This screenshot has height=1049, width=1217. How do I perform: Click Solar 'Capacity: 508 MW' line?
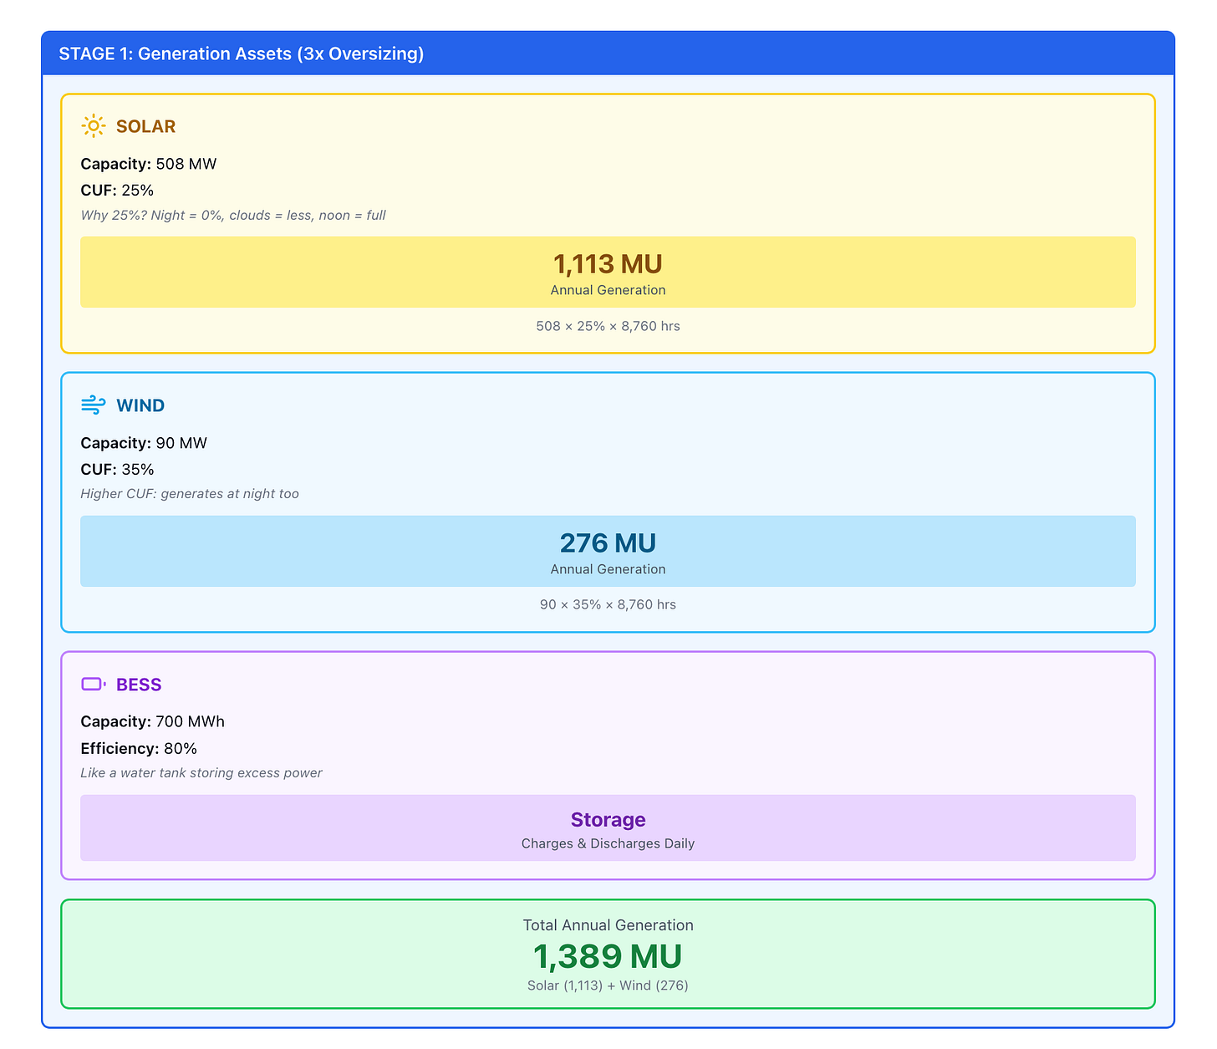149,164
